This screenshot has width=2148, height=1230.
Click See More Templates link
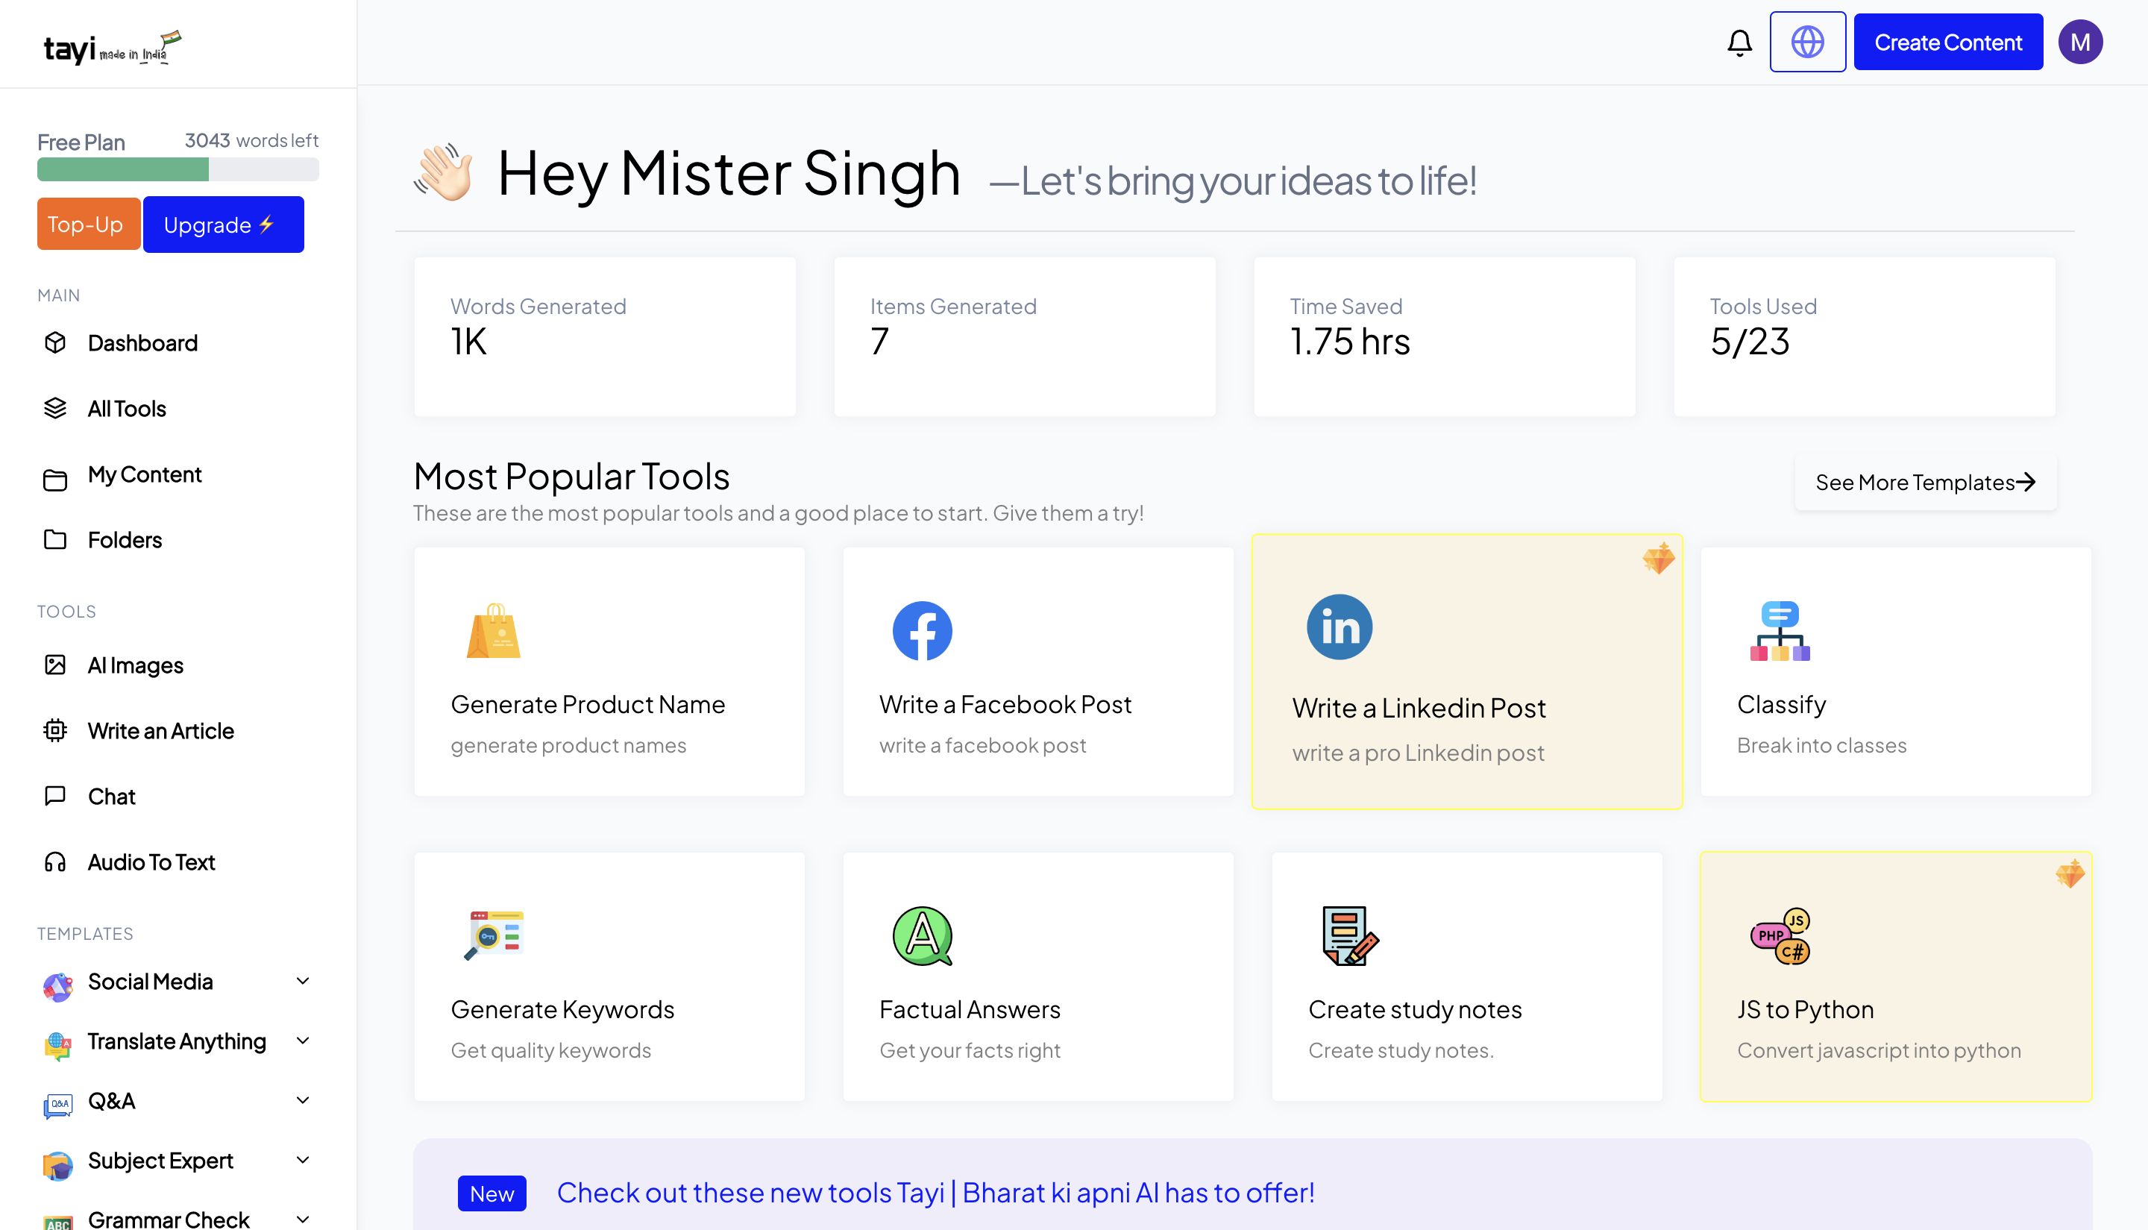tap(1924, 483)
